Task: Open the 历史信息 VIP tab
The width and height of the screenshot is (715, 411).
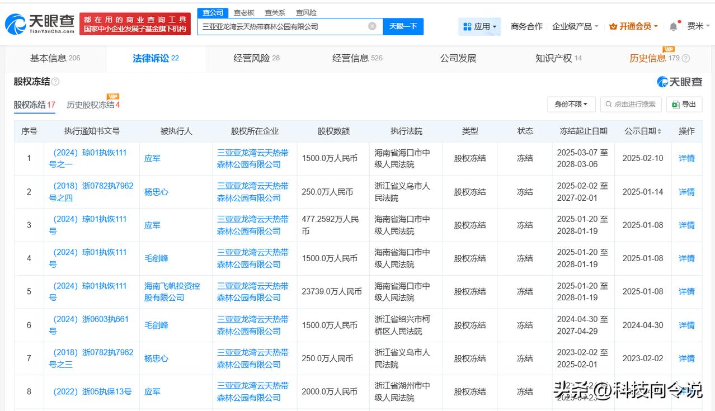Action: [x=654, y=58]
